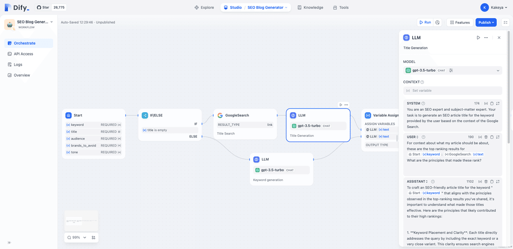Viewport: 513px width, 249px height.
Task: Select the IF/ELSE node
Action: [x=170, y=125]
